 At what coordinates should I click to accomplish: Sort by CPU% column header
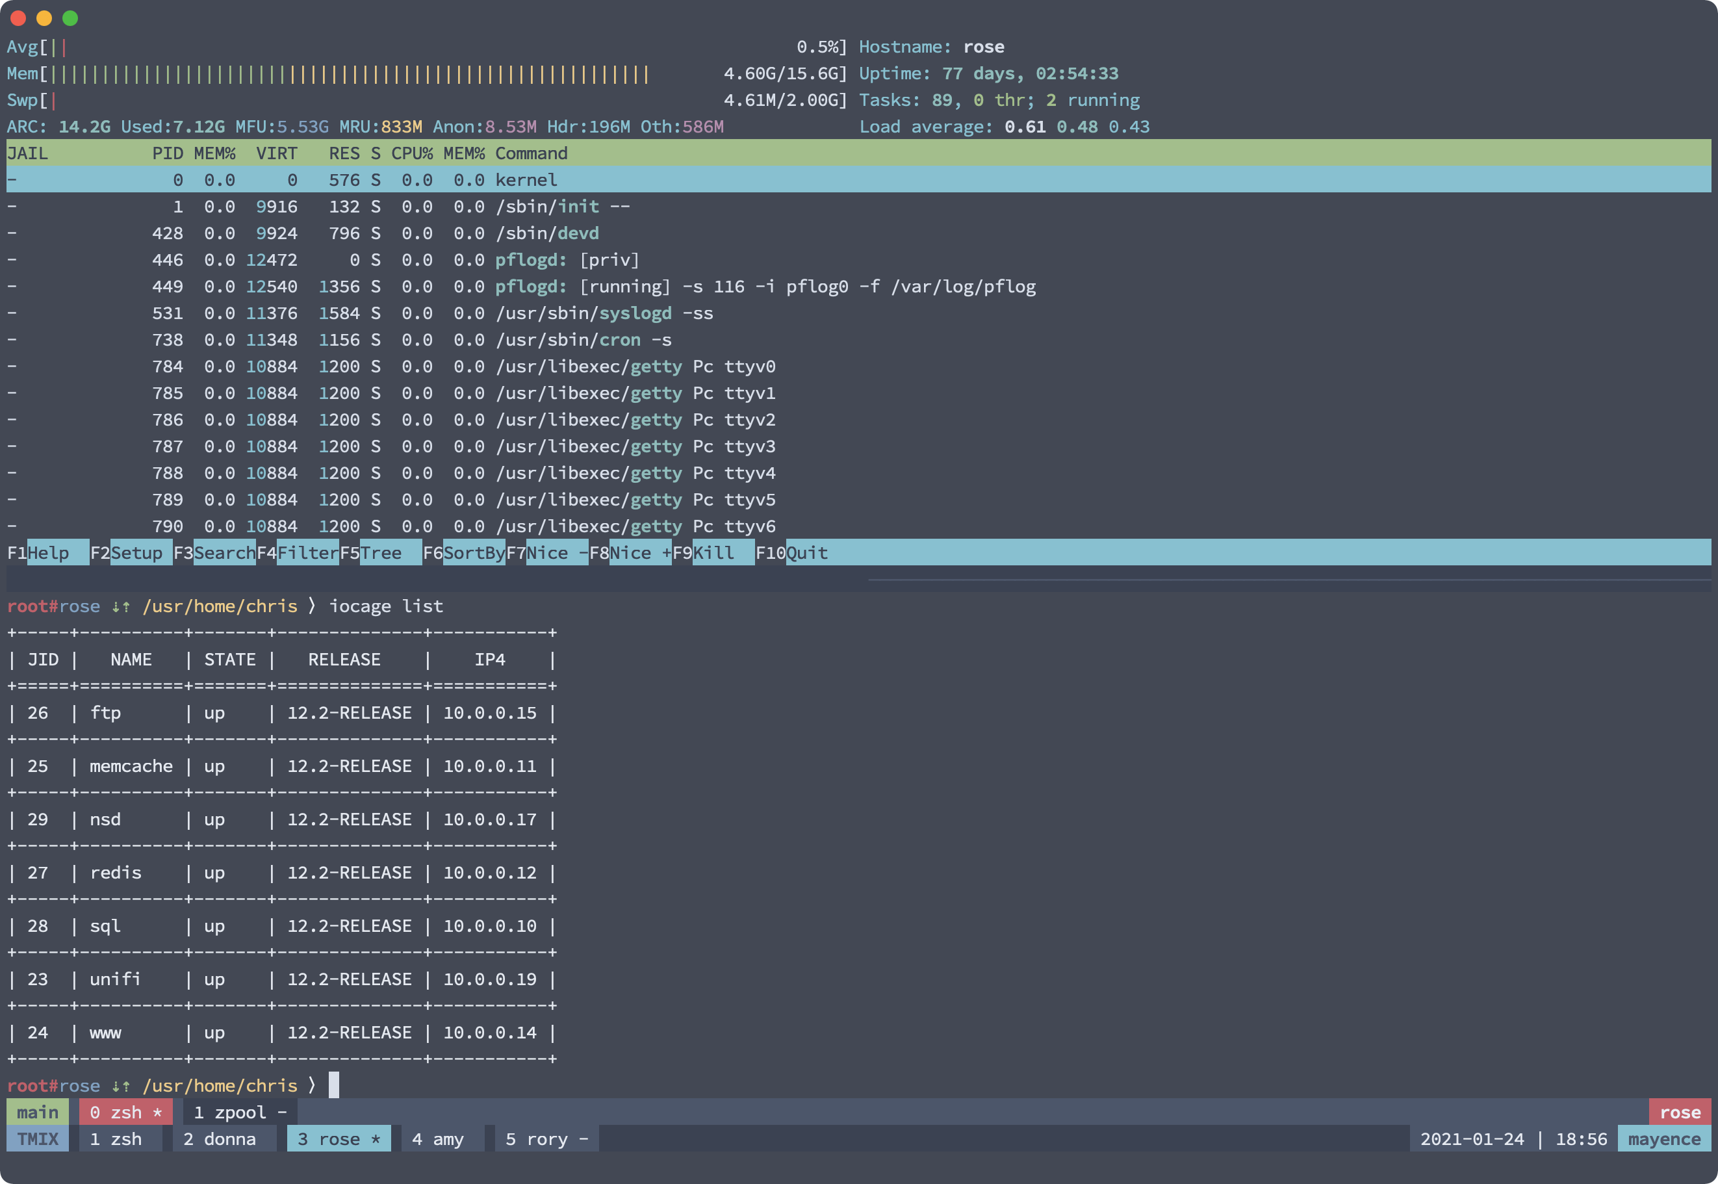(412, 153)
